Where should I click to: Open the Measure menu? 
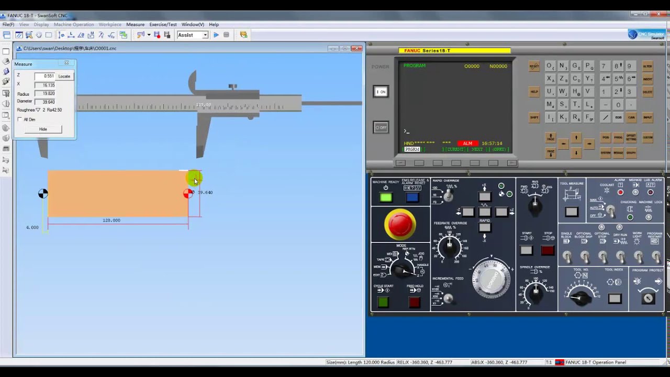point(135,25)
